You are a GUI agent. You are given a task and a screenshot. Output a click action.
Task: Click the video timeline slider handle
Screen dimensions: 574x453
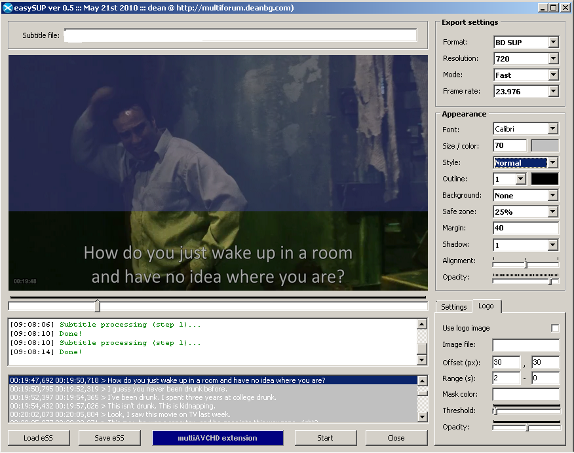click(x=98, y=306)
